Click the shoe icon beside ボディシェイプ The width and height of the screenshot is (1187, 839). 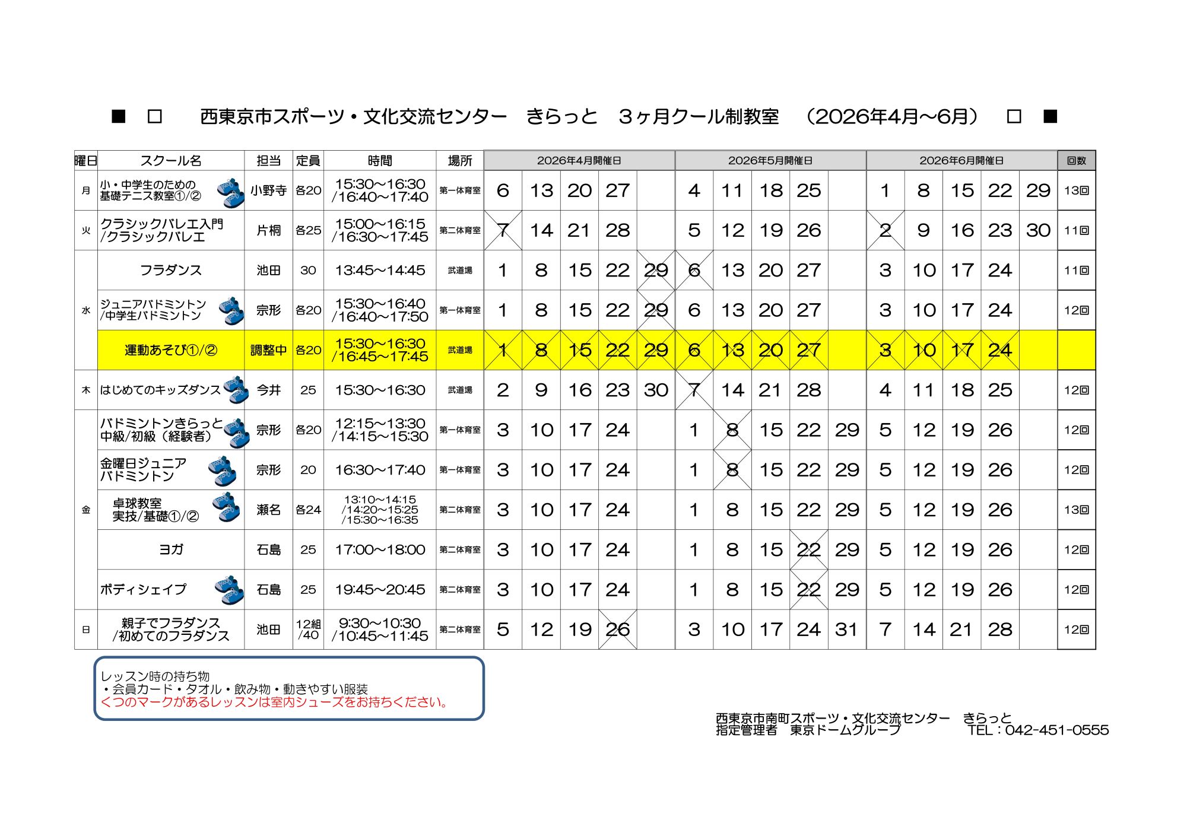(230, 589)
